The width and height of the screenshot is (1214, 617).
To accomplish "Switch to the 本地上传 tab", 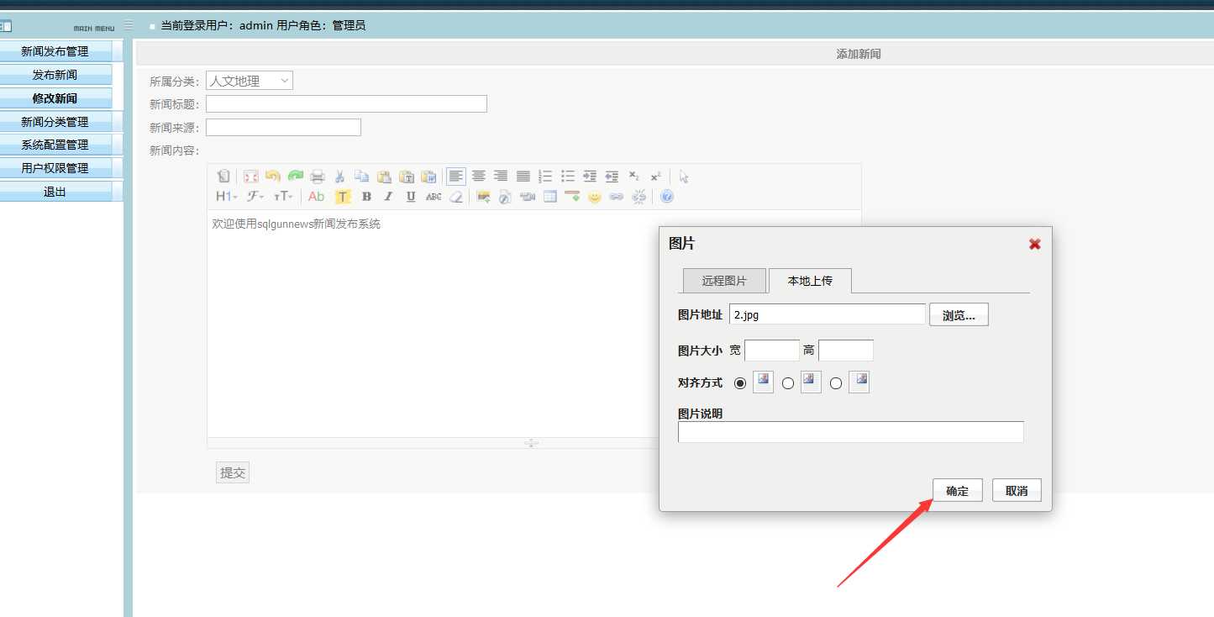I will tap(810, 281).
